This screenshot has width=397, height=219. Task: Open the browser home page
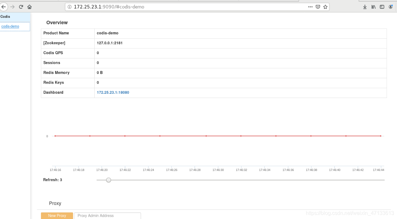[x=30, y=7]
